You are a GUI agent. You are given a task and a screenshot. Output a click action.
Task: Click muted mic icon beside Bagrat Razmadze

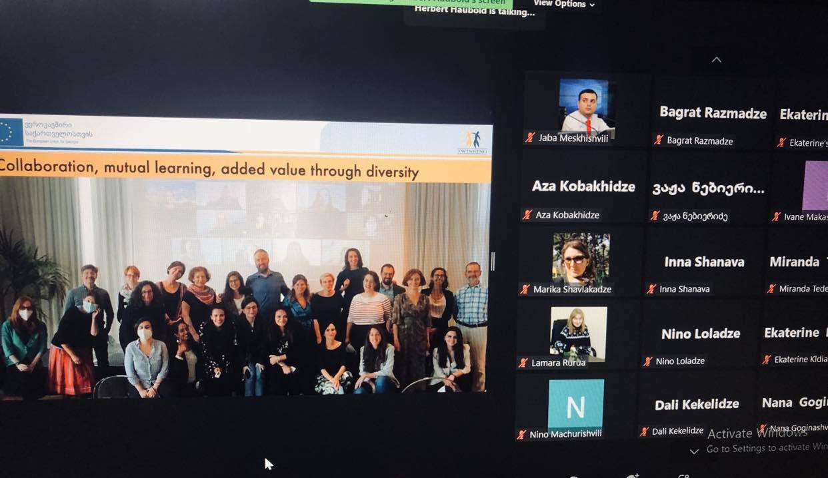(x=659, y=140)
